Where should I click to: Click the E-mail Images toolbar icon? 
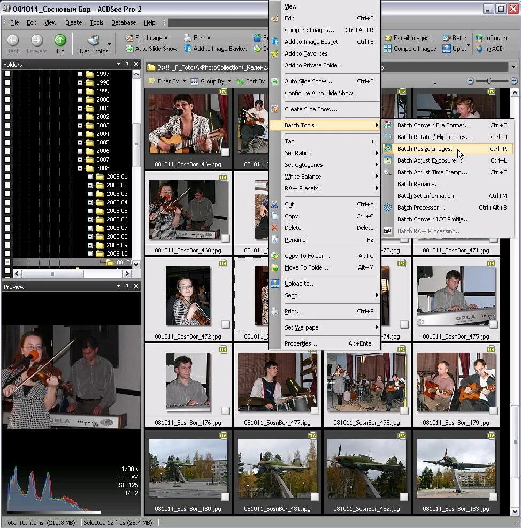pos(388,38)
